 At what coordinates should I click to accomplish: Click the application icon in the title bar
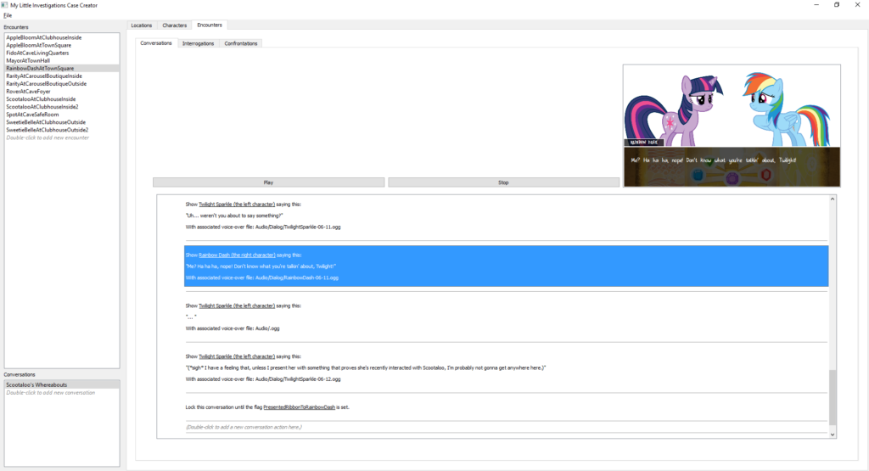[4, 5]
